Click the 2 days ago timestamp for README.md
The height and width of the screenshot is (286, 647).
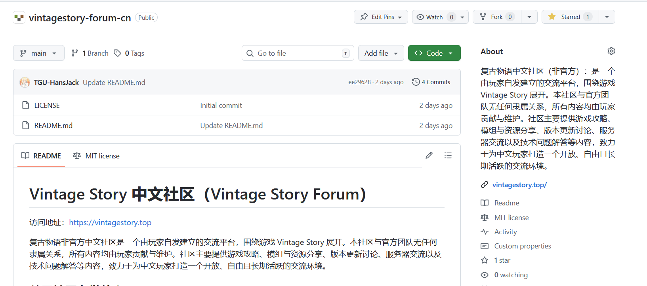pyautogui.click(x=436, y=126)
